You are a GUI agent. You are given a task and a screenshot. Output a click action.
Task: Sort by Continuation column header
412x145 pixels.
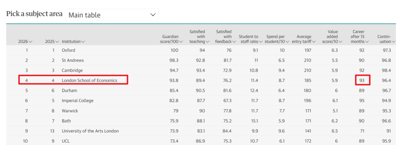386,39
